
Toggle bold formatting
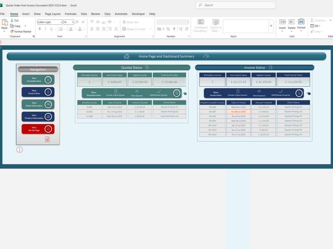click(40, 29)
